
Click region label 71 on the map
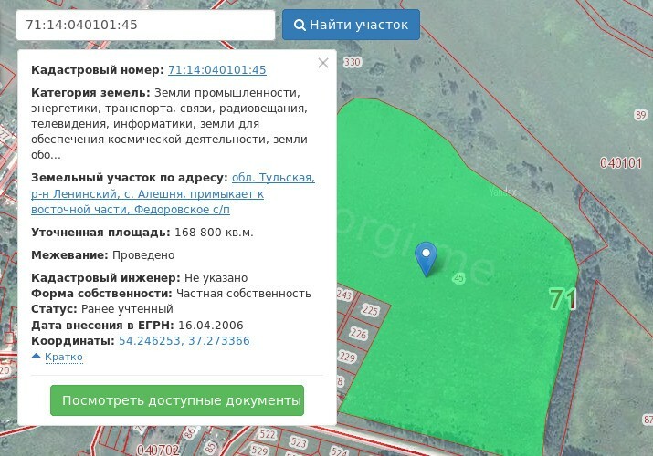click(563, 299)
